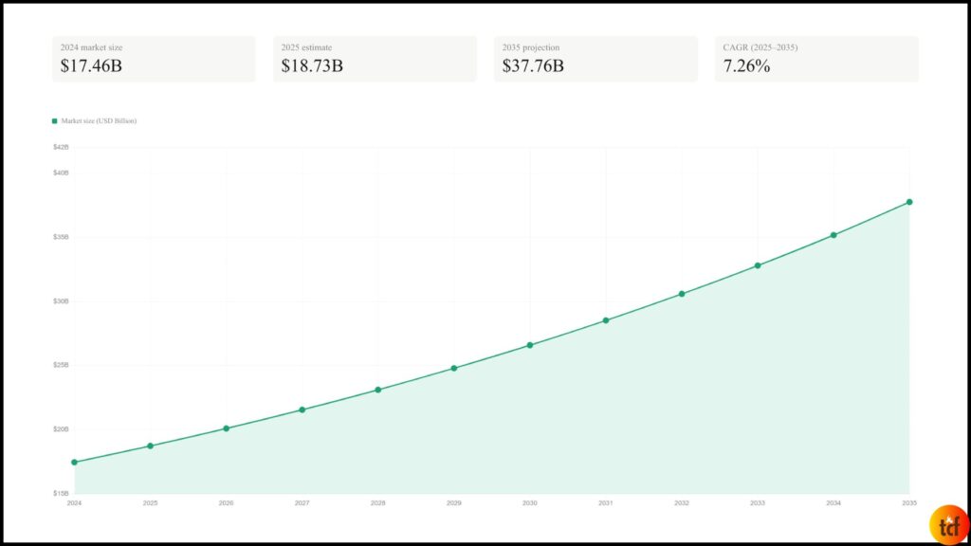Pick the 2029 data point marker
Screen dimensions: 971x546
pos(453,368)
